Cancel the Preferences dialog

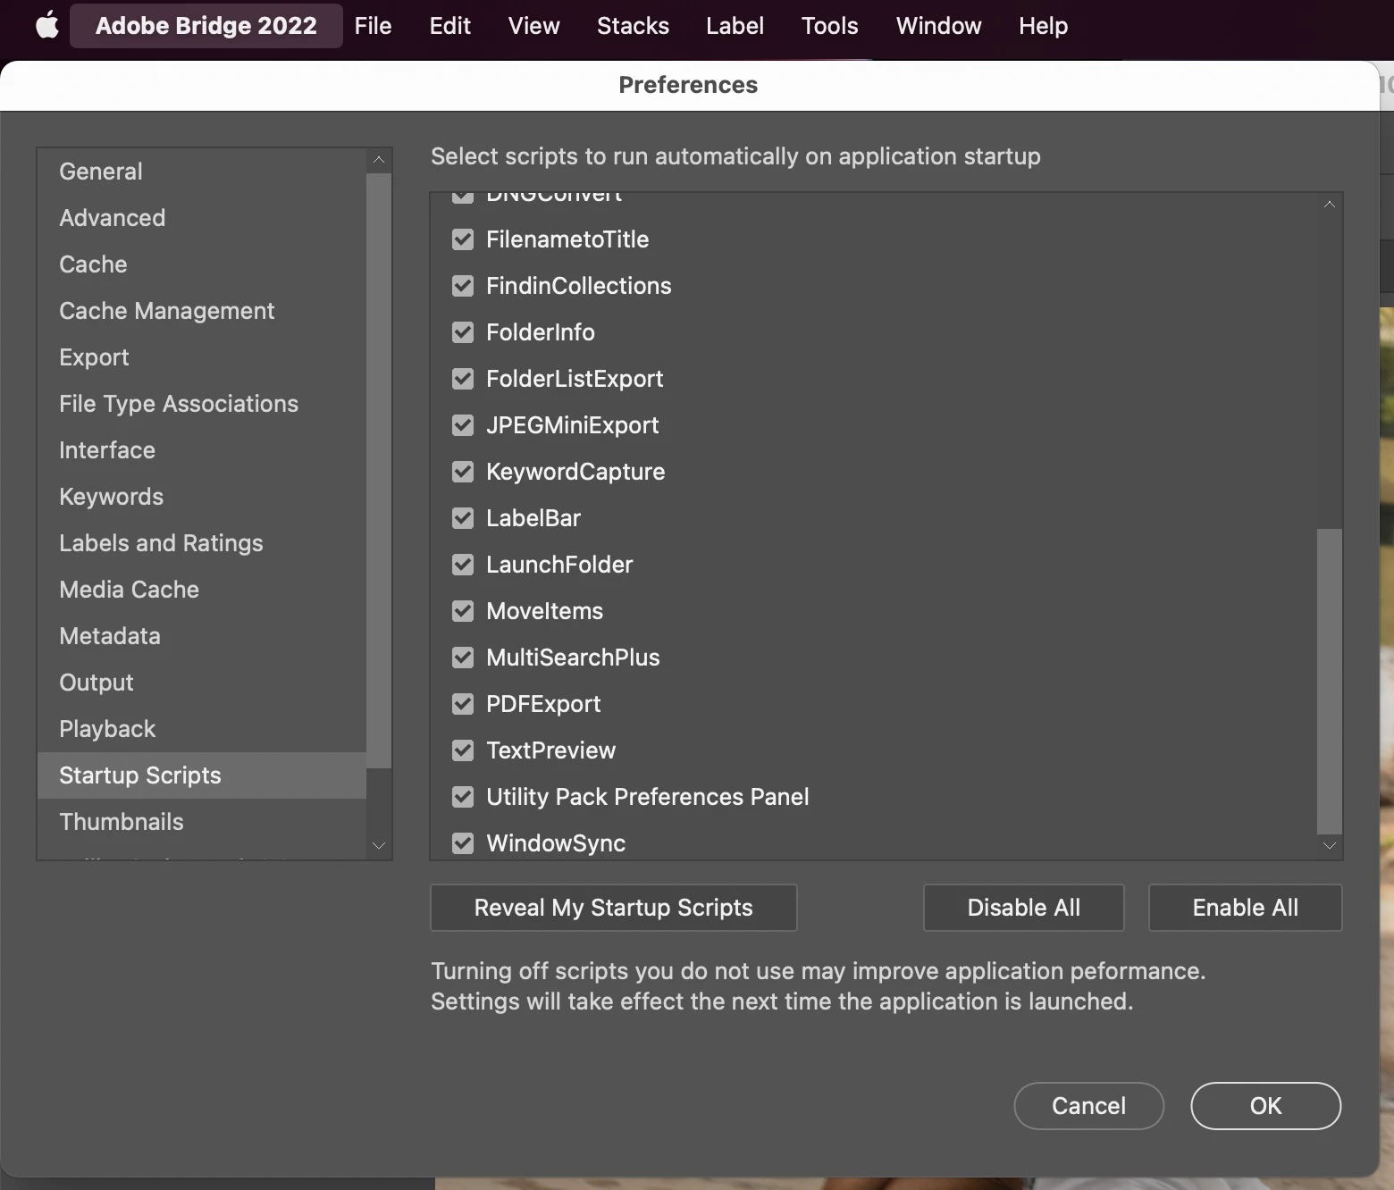(x=1088, y=1106)
